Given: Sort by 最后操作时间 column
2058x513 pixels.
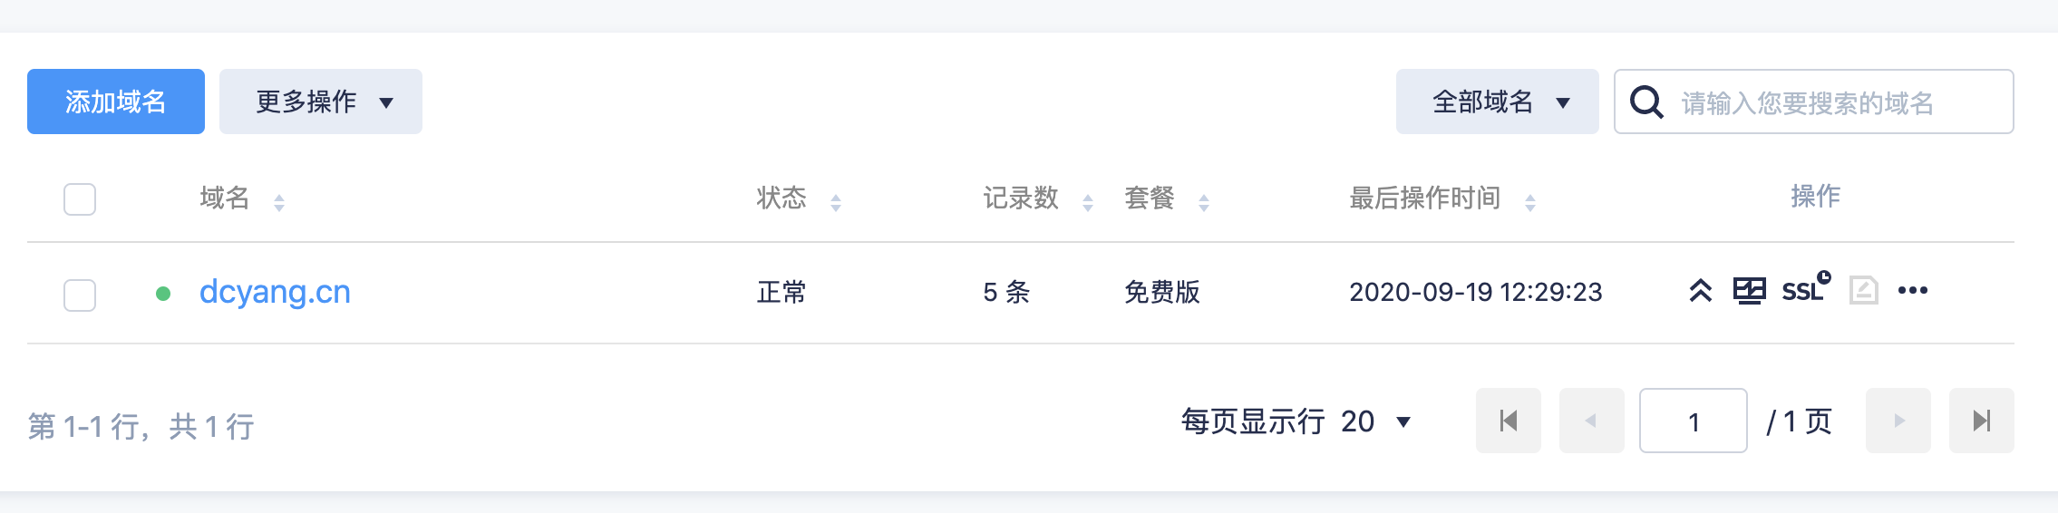Looking at the screenshot, I should point(1529,202).
